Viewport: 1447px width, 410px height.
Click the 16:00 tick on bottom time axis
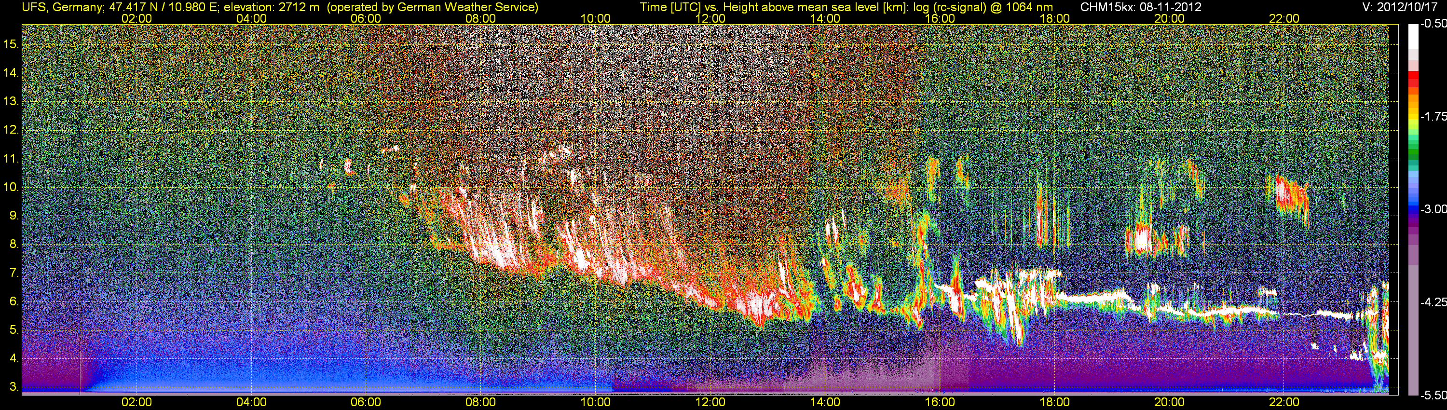tap(940, 402)
